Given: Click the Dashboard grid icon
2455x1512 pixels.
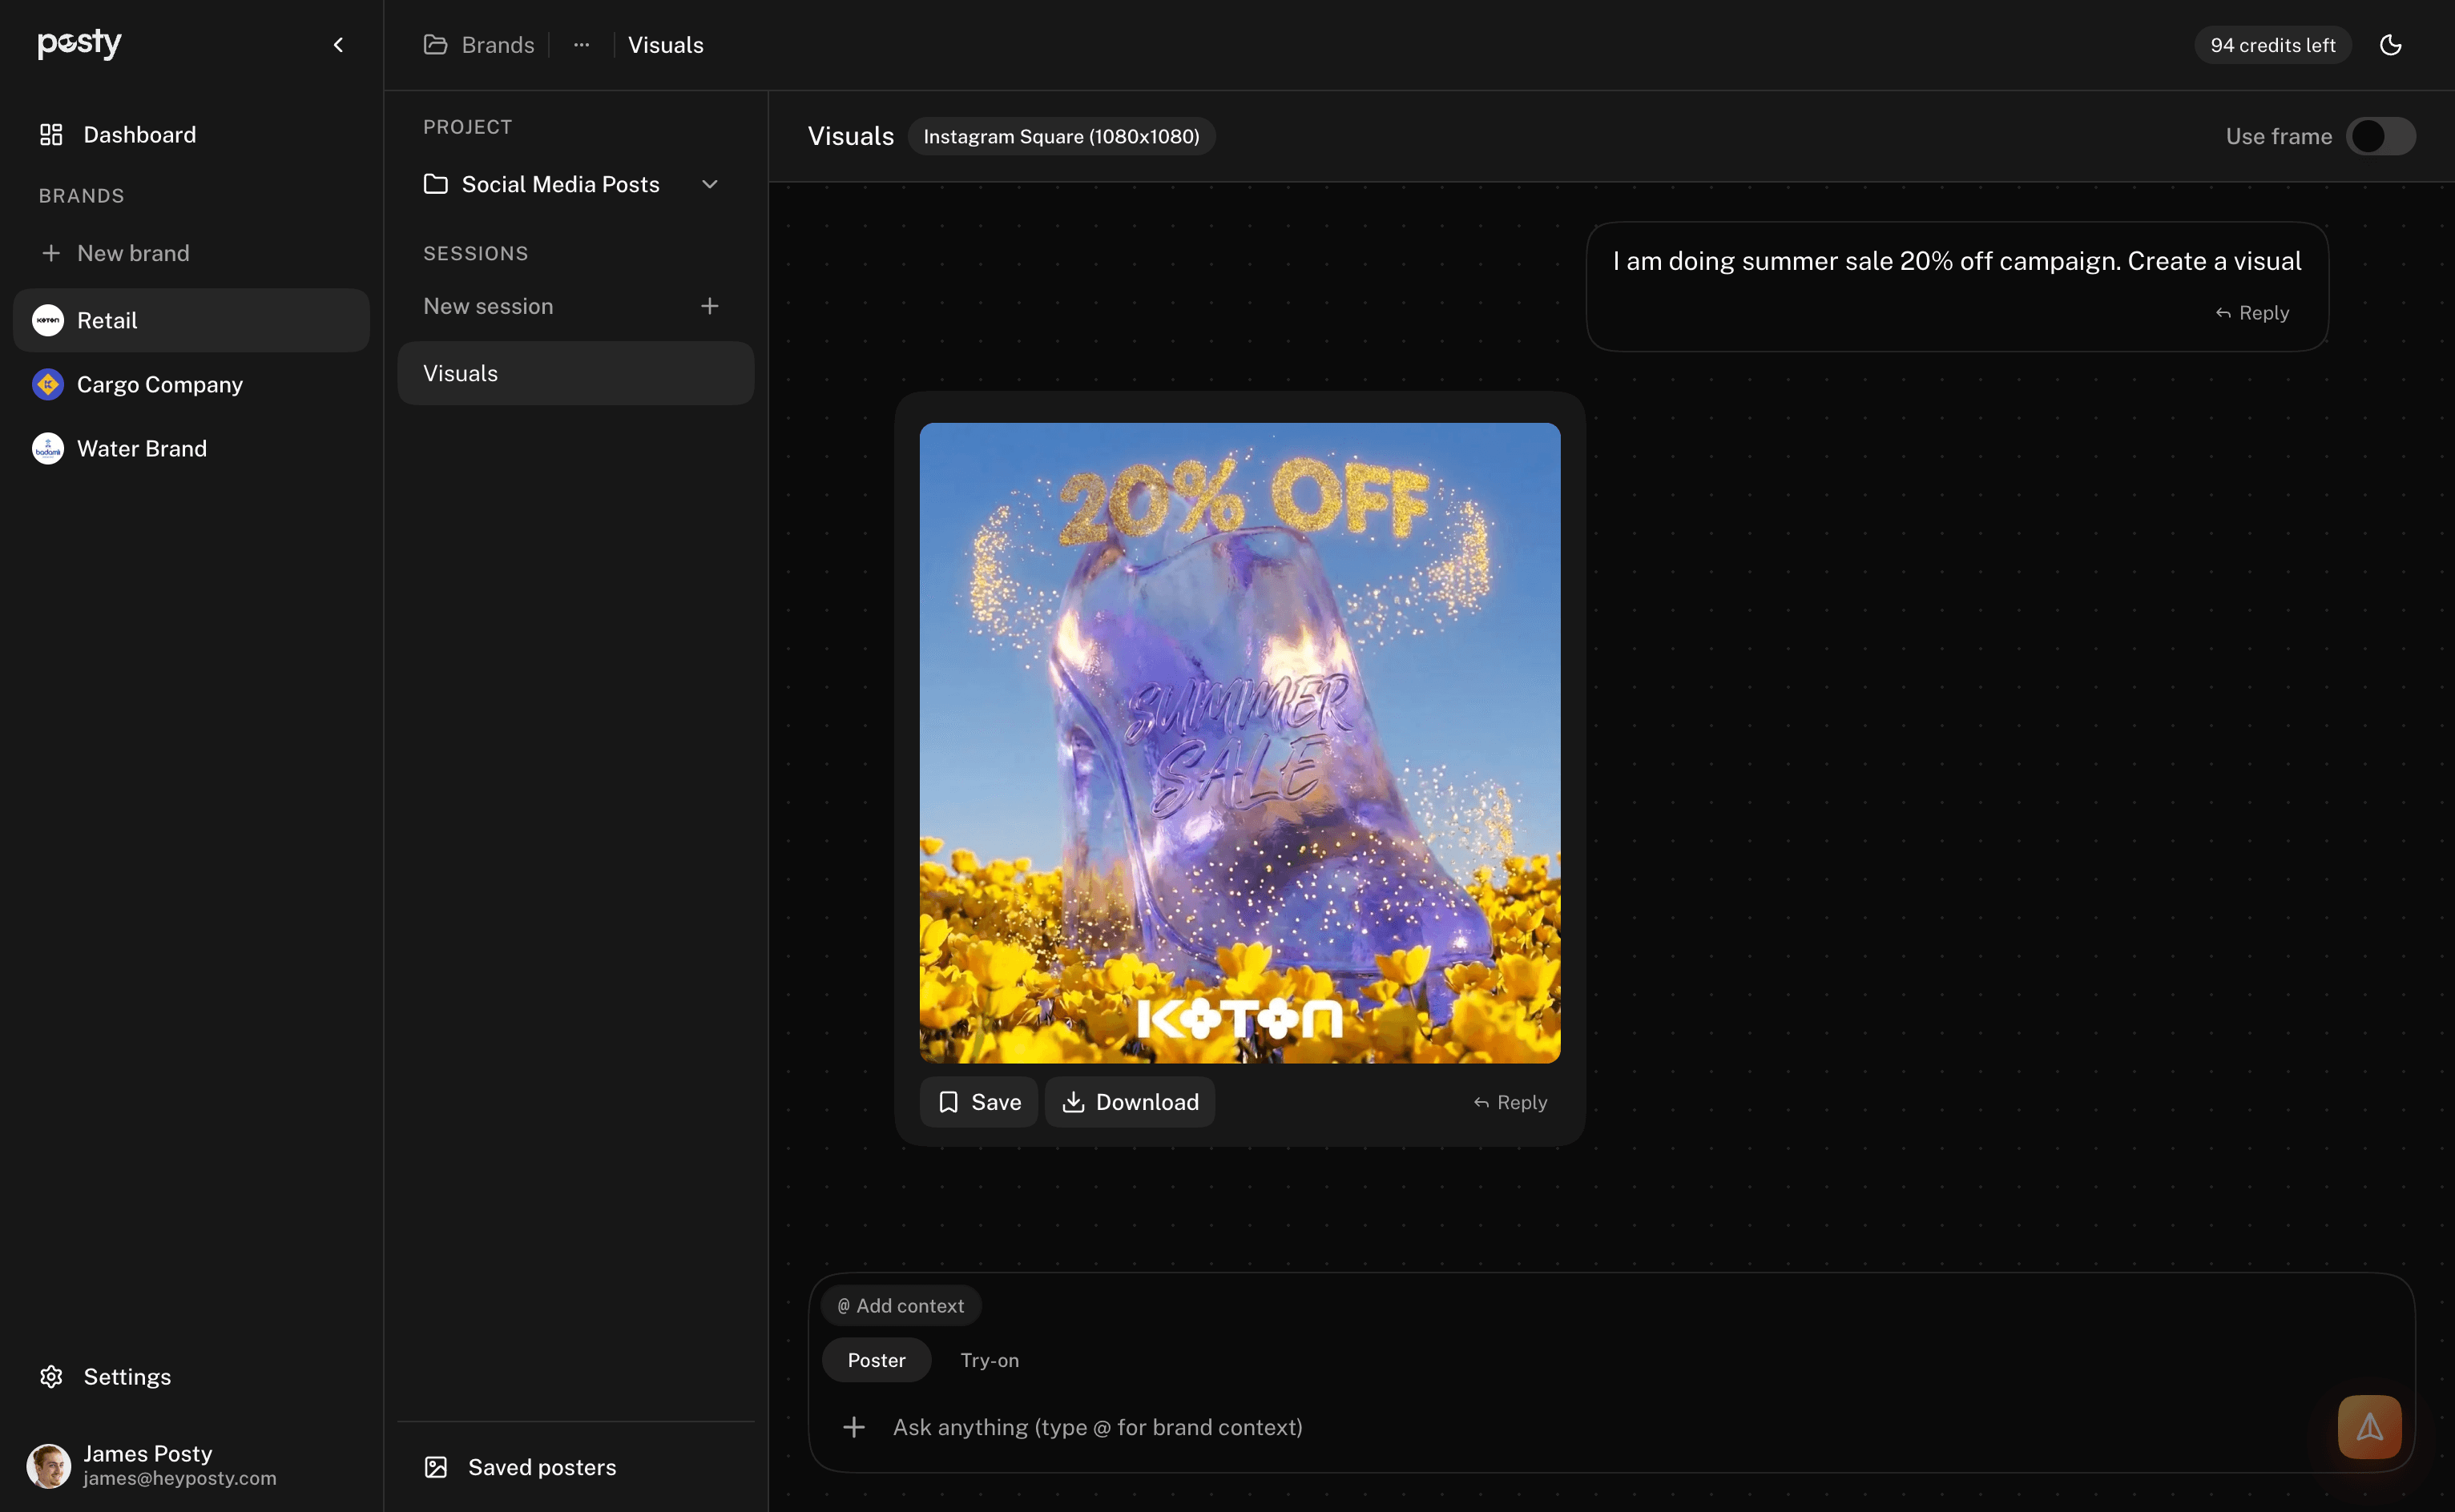Looking at the screenshot, I should point(51,135).
